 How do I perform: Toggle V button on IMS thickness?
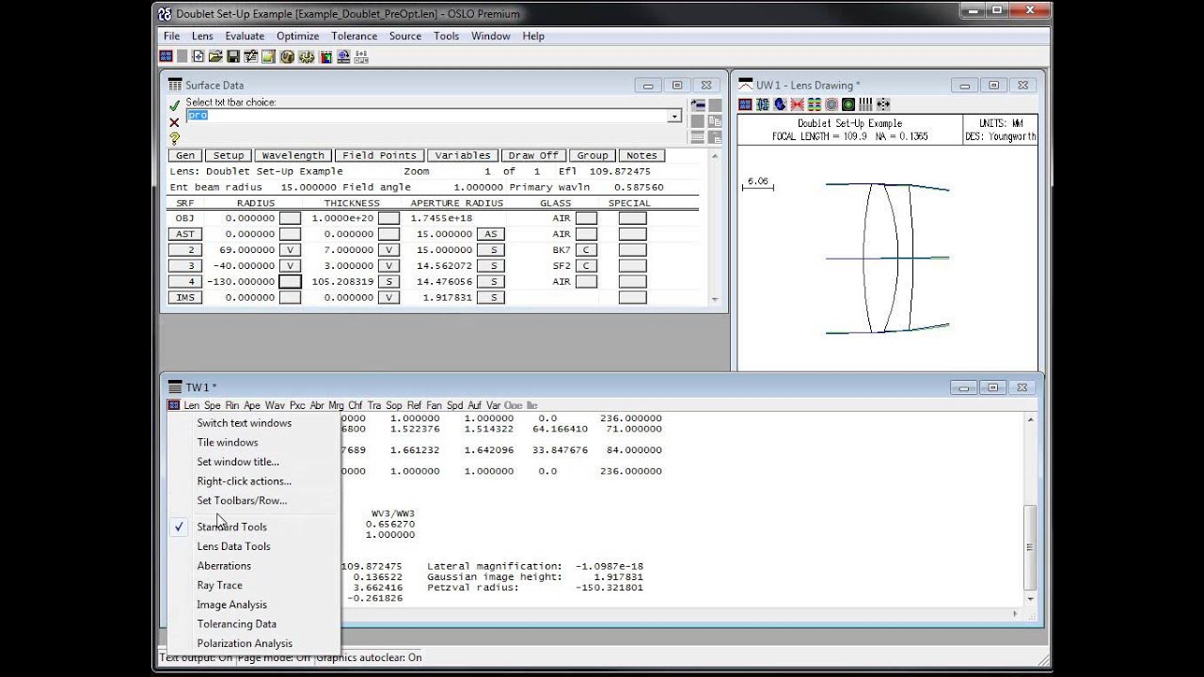click(388, 298)
